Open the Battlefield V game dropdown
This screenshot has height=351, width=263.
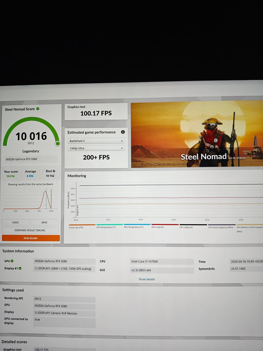tap(96, 141)
